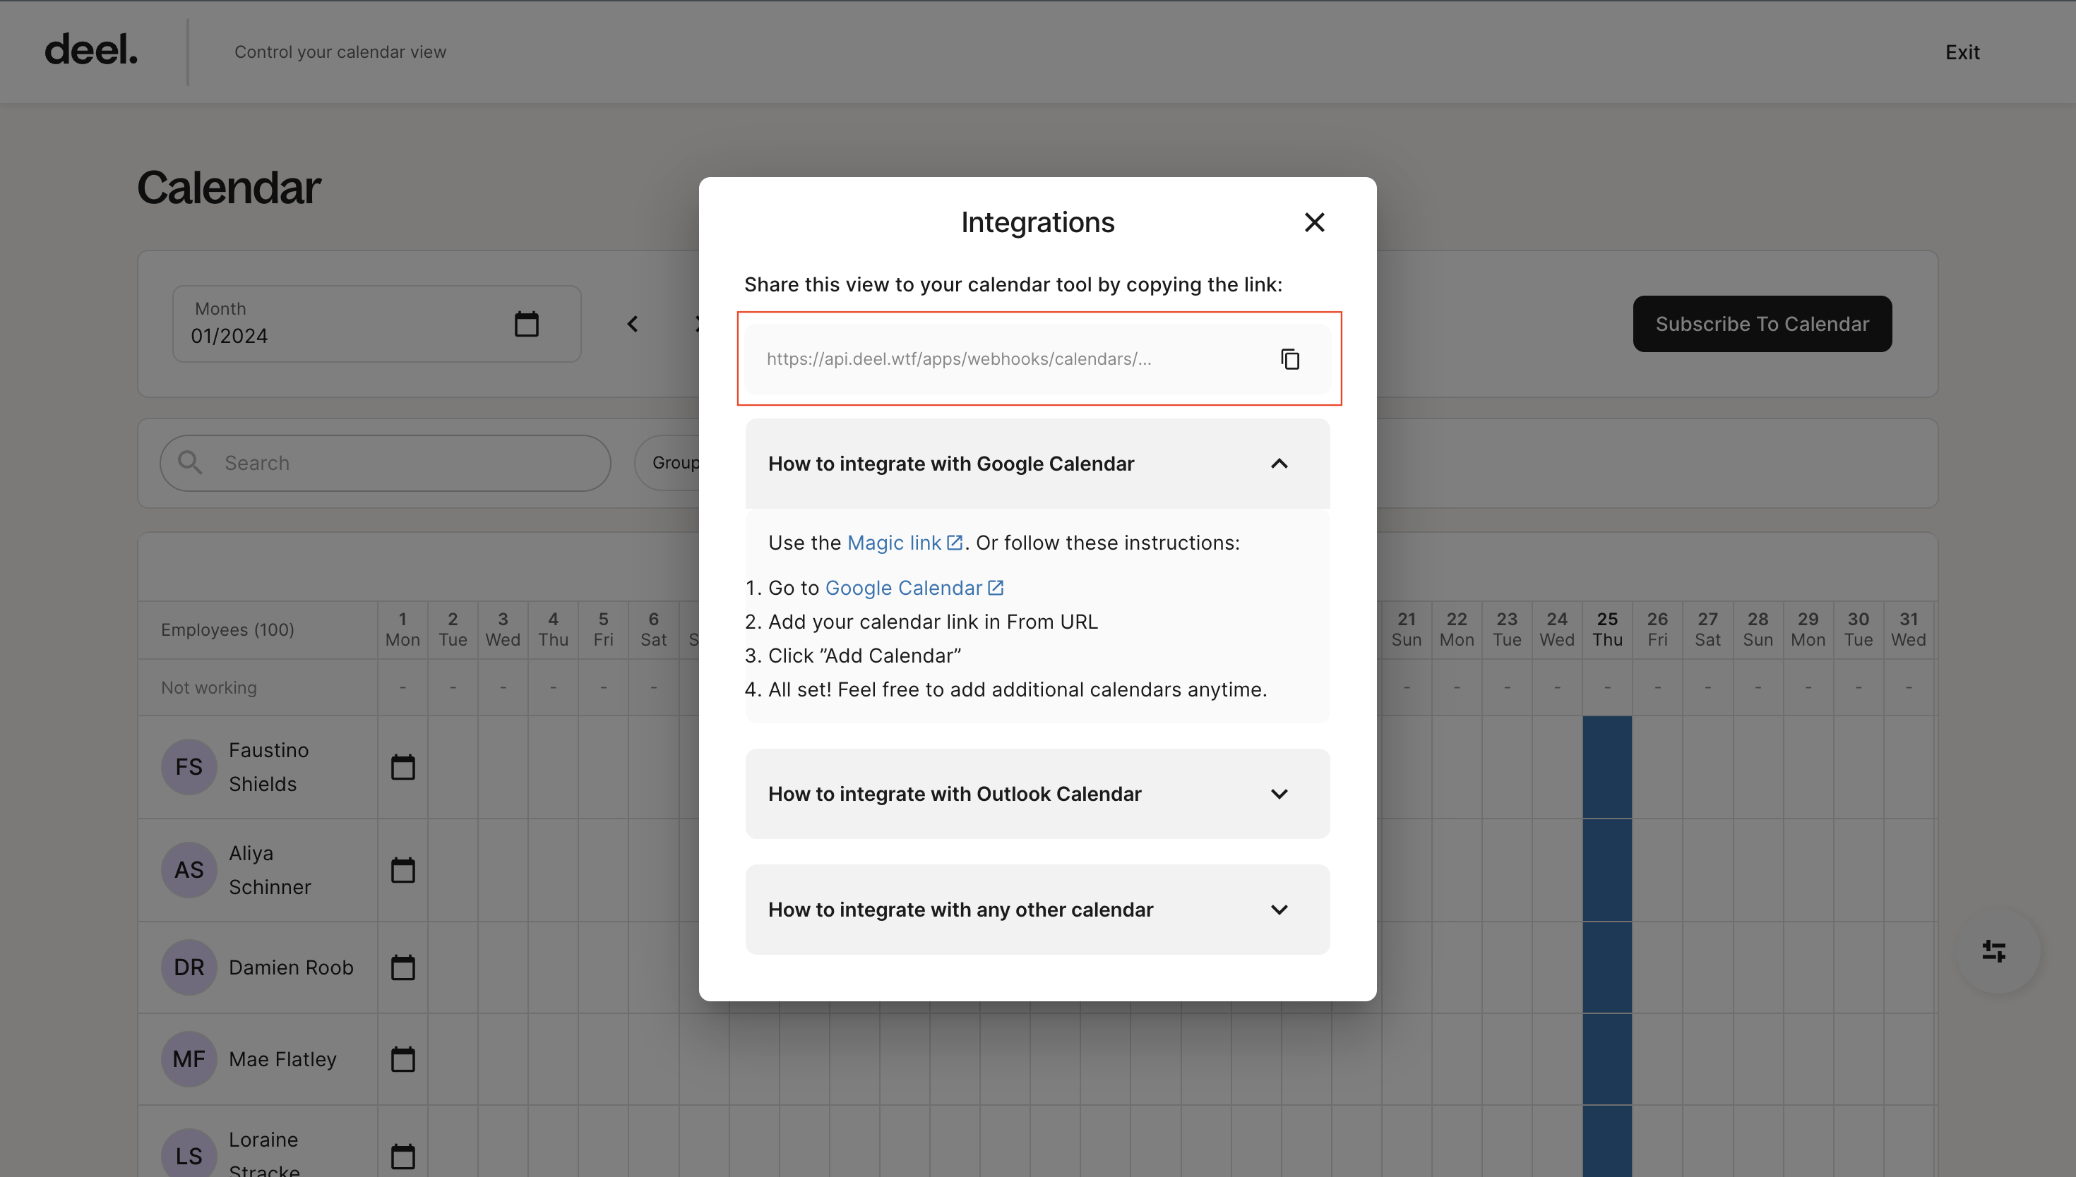The height and width of the screenshot is (1177, 2076).
Task: Click the Month 01/2024 field
Action: point(377,323)
